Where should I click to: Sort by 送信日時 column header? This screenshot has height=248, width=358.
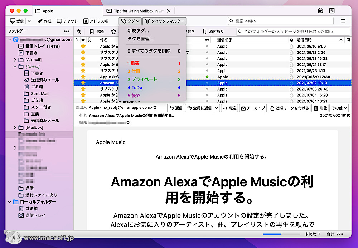click(x=320, y=40)
